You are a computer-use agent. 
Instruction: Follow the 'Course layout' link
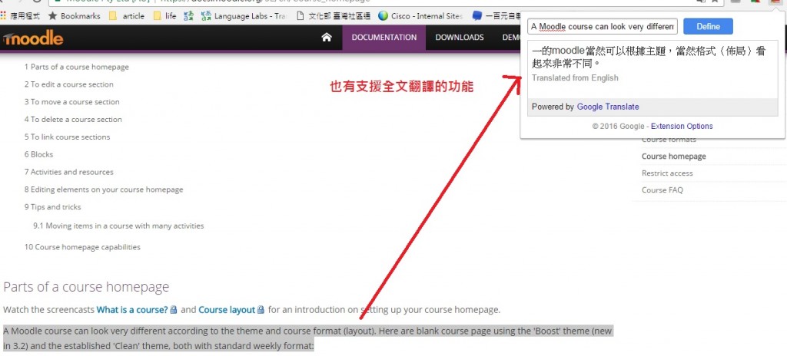click(x=227, y=310)
